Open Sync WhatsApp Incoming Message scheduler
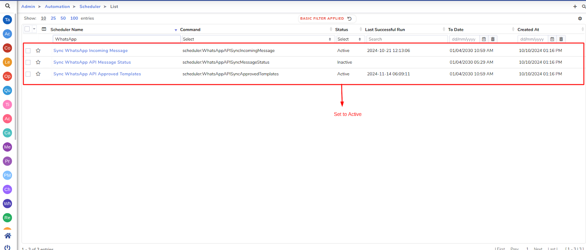This screenshot has height=250, width=586. (90, 51)
